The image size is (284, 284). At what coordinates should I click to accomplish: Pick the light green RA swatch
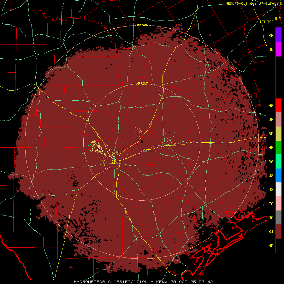click(279, 162)
